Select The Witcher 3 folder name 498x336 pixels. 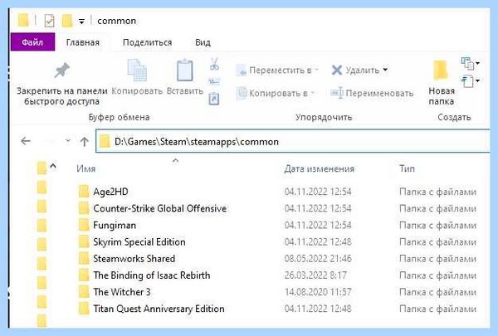pos(122,292)
